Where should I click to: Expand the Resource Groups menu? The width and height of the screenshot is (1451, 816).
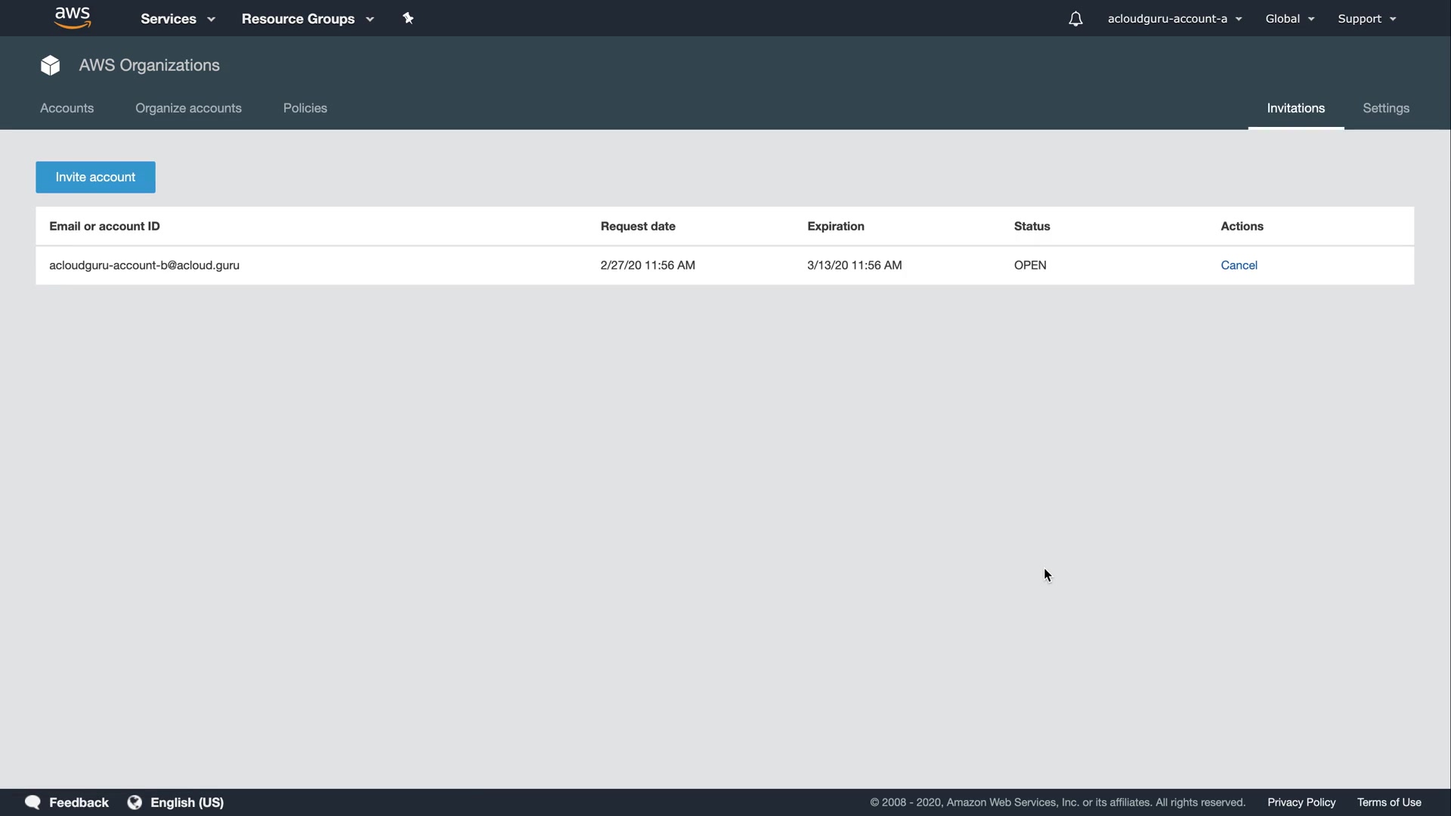click(307, 19)
